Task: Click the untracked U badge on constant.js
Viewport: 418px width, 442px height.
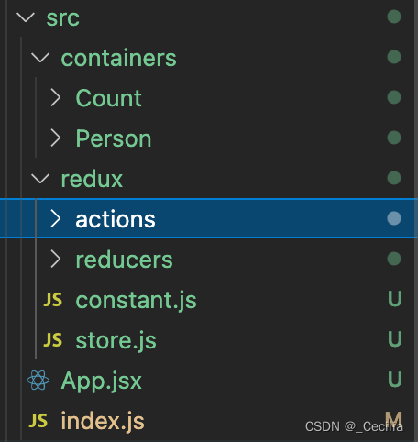Action: pos(394,299)
